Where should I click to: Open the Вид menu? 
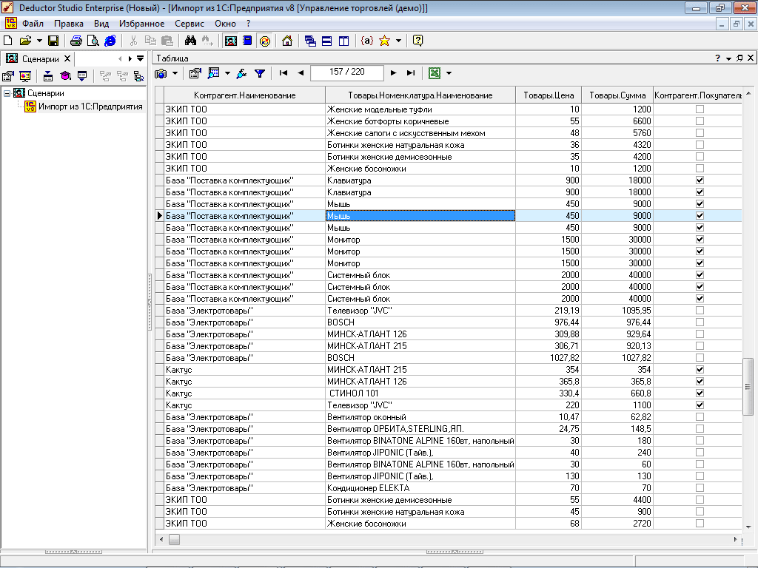click(101, 24)
